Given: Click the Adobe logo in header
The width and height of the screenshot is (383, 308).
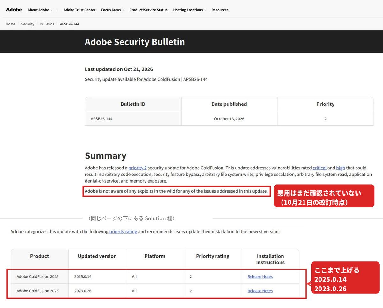Looking at the screenshot, I should click(x=14, y=10).
